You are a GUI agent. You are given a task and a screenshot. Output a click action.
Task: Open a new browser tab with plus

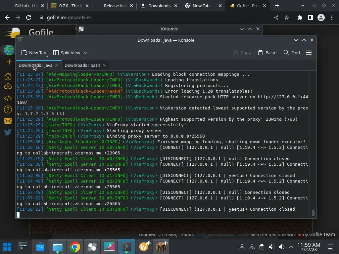tap(277, 6)
